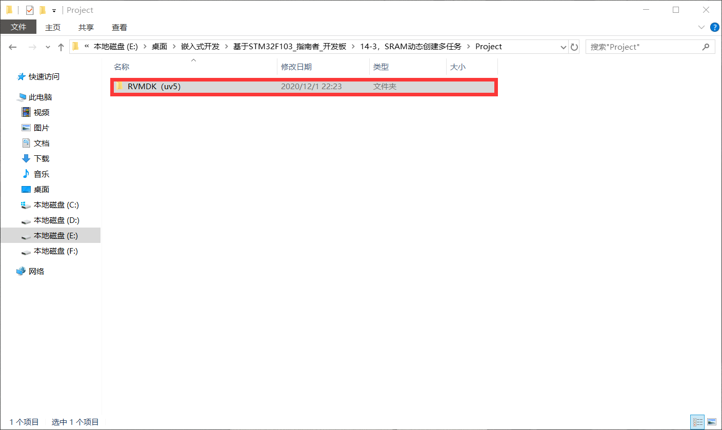722x430 pixels.
Task: Open the quick access toolbar customize dropdown
Action: [54, 10]
